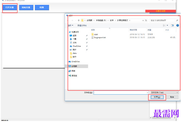Expand the address path history dropdown
The image size is (184, 122).
pyautogui.click(x=143, y=20)
